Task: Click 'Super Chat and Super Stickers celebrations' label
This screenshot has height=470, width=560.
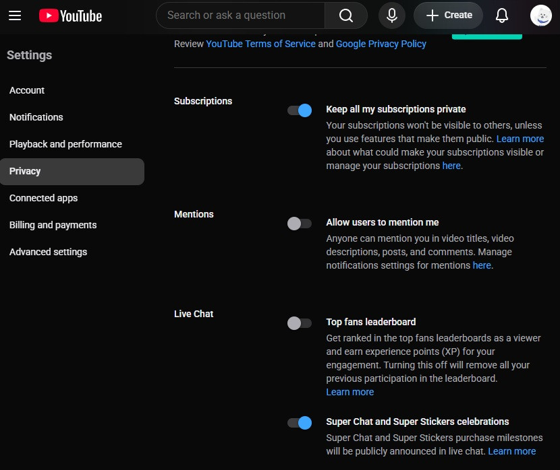Action: pyautogui.click(x=417, y=422)
